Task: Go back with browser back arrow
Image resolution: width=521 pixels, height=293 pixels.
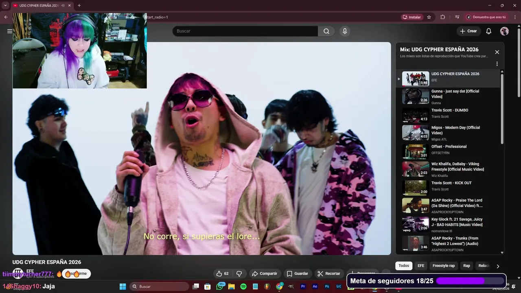Action: [x=6, y=17]
